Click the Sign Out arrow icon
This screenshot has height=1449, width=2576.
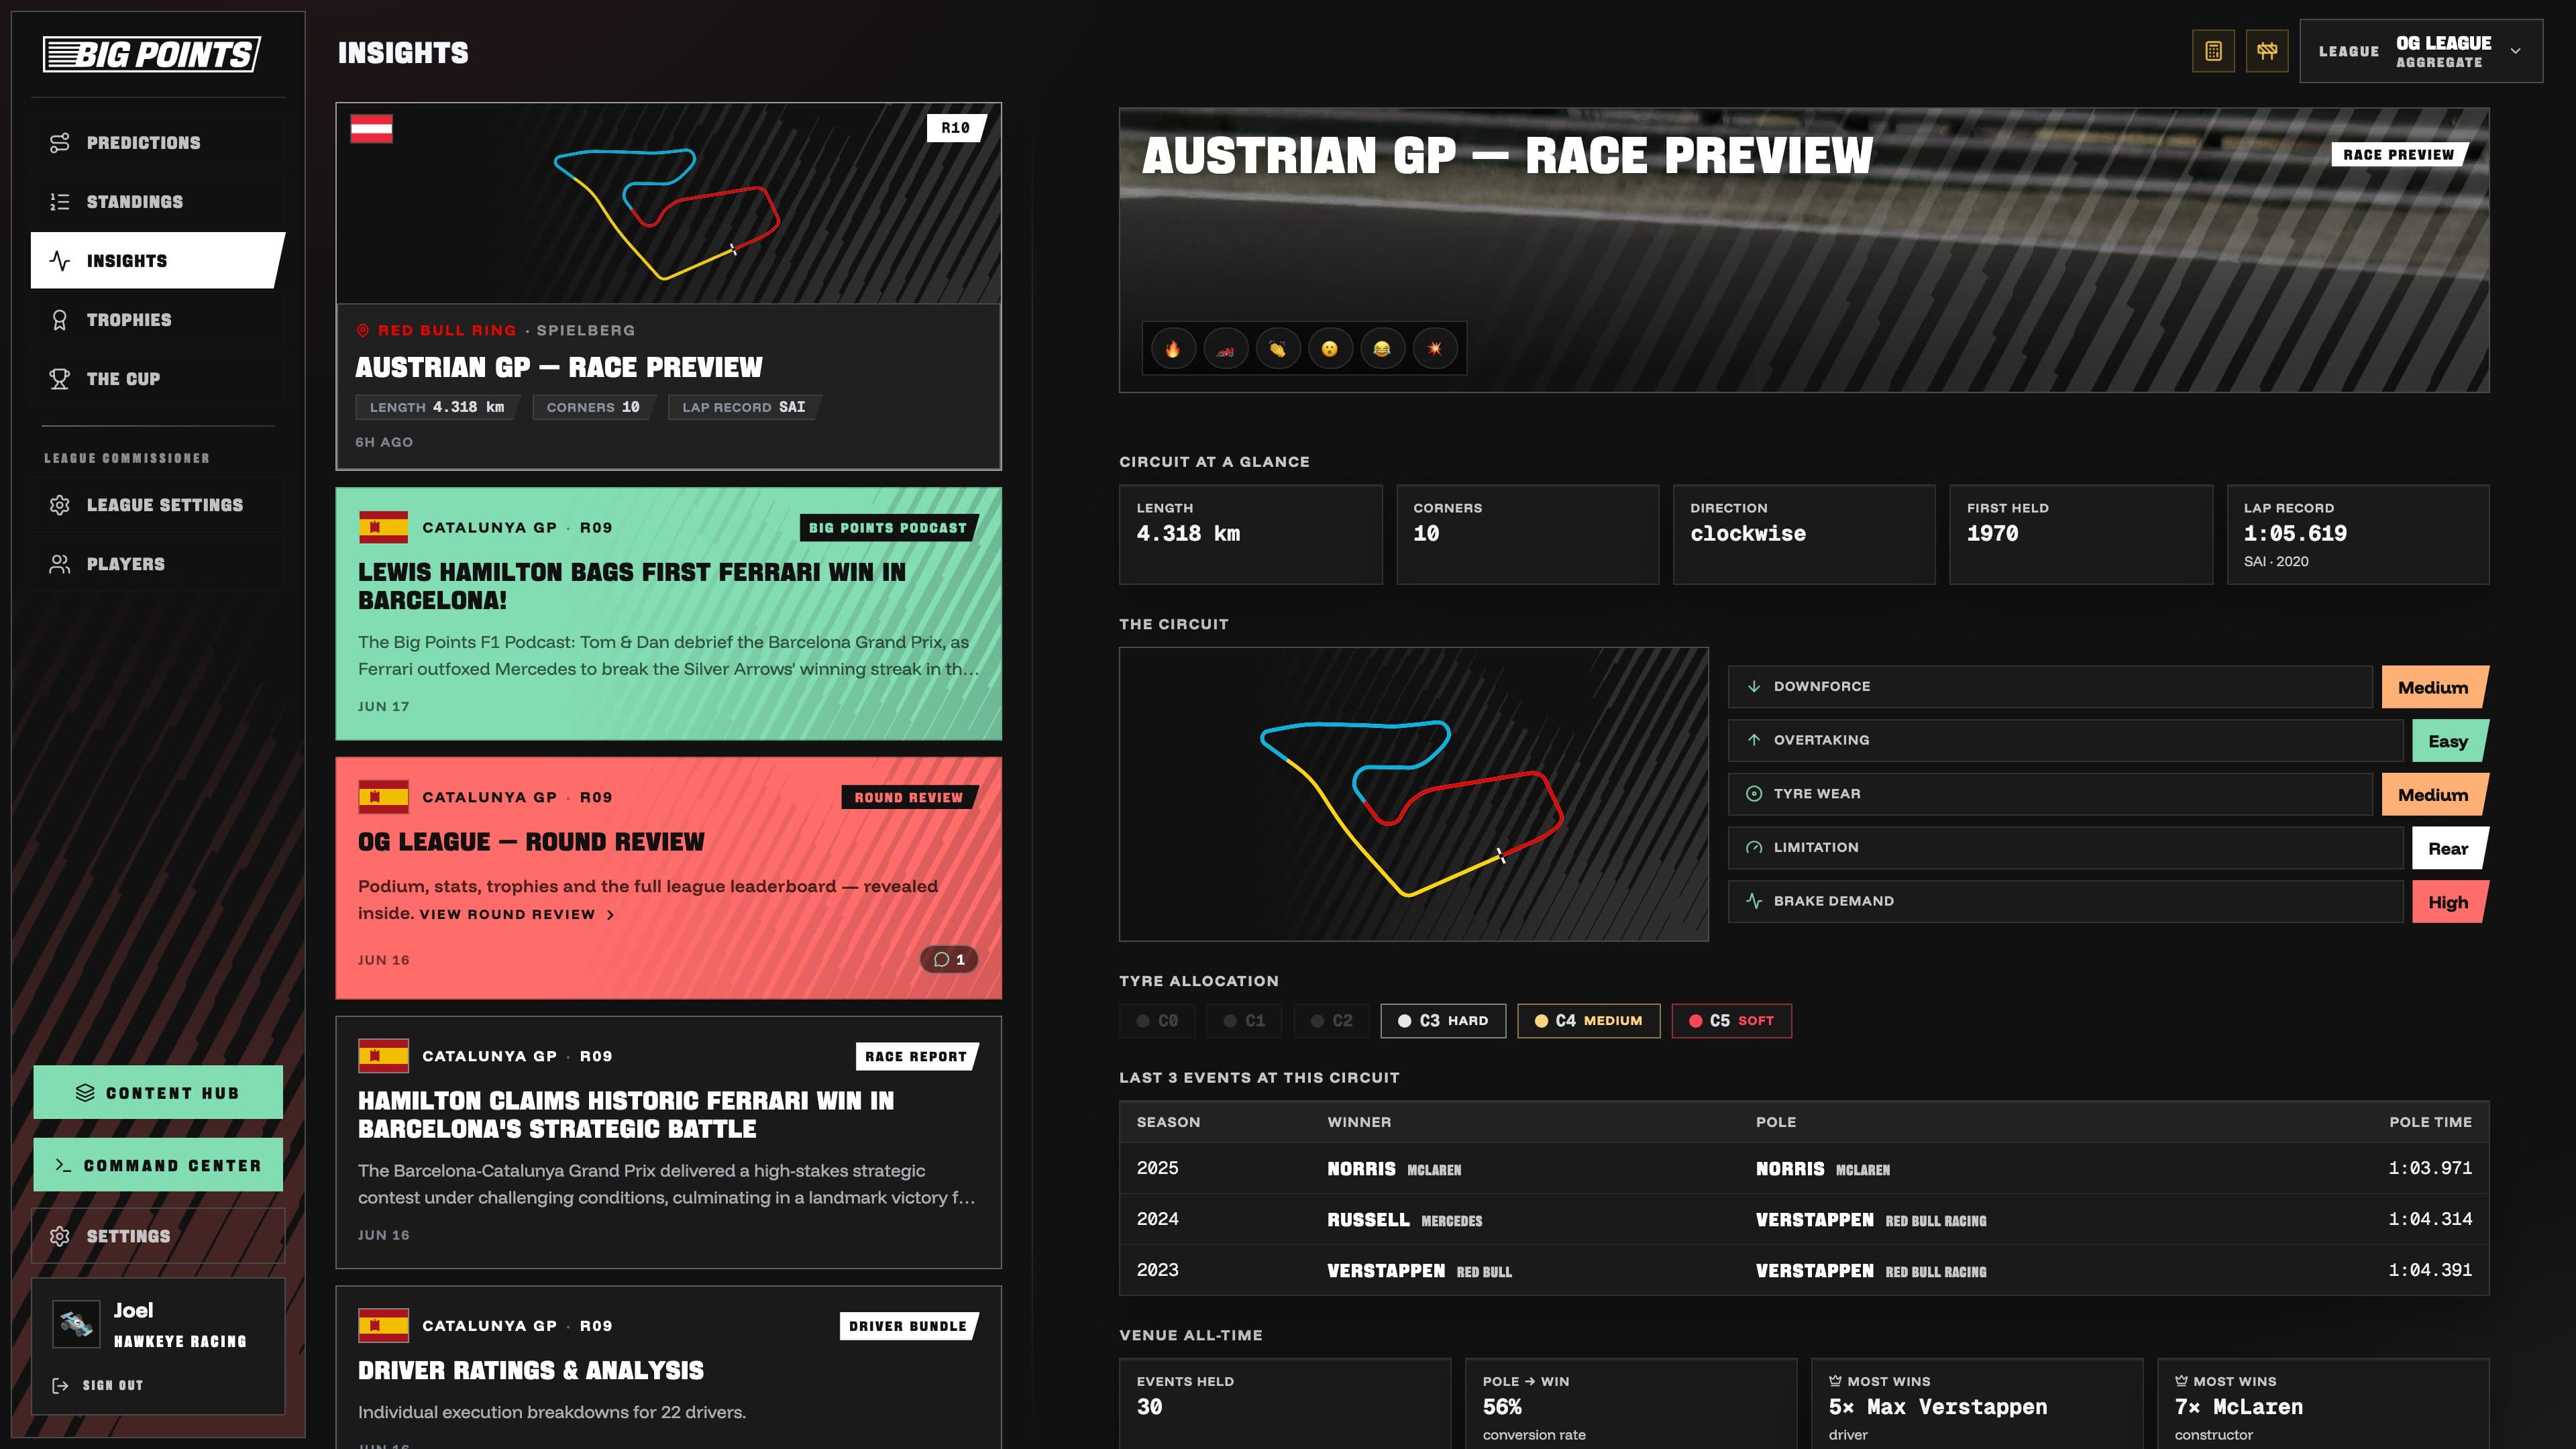click(x=60, y=1385)
